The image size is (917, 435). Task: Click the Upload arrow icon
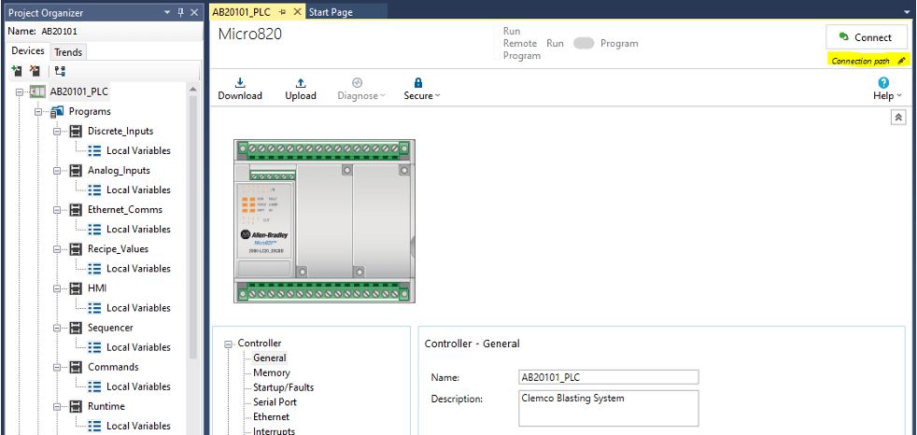tap(301, 83)
